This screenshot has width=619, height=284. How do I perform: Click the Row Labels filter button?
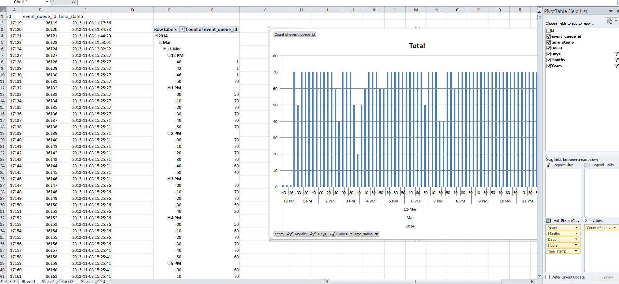coord(182,29)
